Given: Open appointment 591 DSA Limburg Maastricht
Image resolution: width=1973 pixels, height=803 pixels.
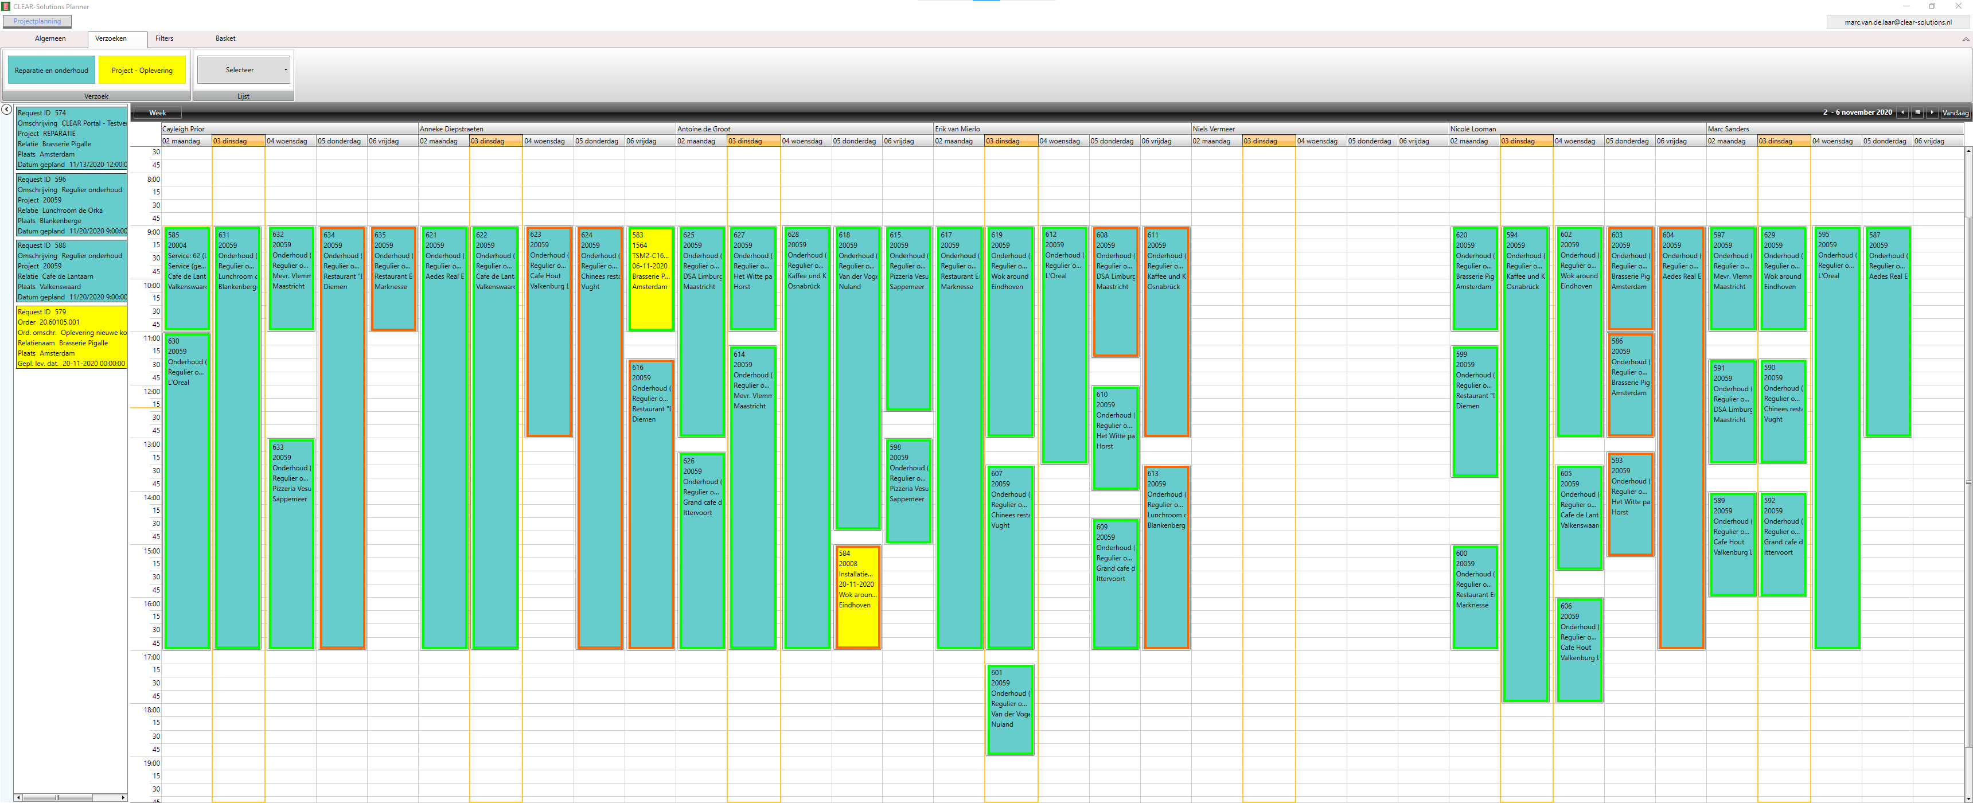Looking at the screenshot, I should click(1733, 411).
